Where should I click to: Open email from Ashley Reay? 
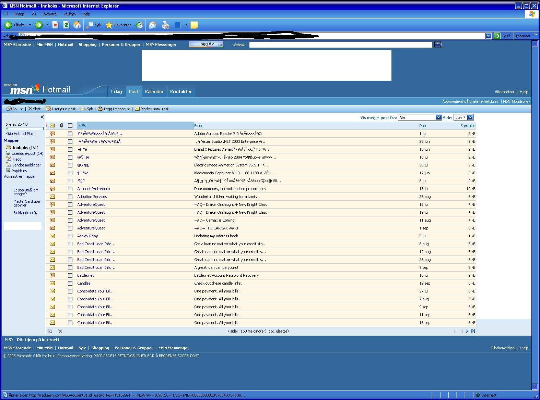87,236
